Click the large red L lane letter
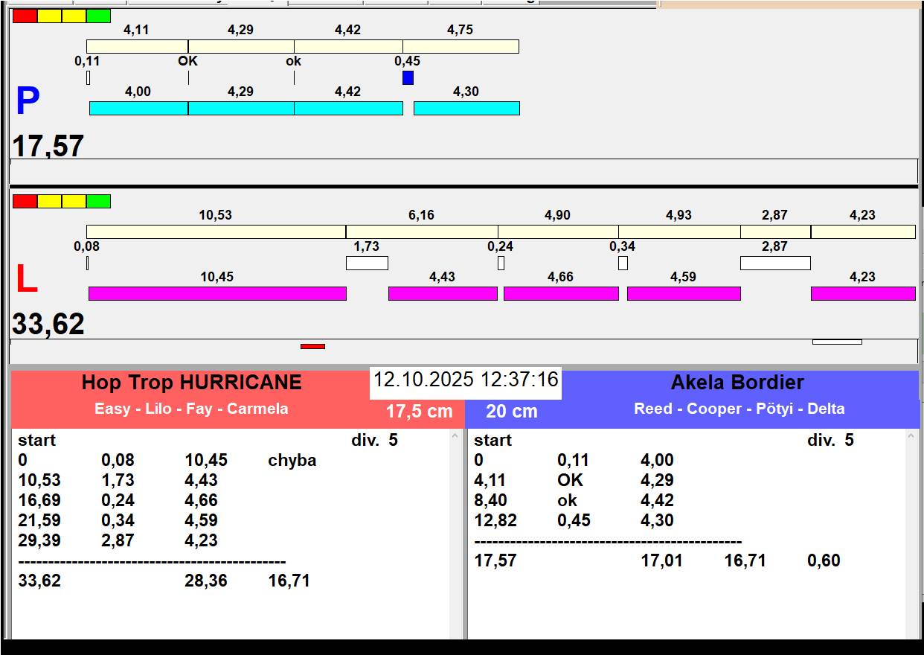 point(27,280)
